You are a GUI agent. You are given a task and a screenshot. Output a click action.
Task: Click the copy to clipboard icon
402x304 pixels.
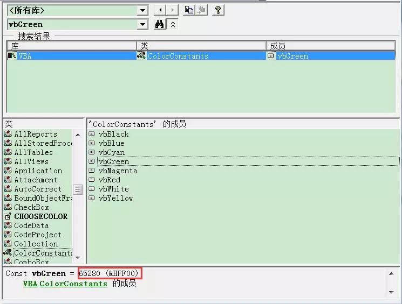click(x=189, y=10)
